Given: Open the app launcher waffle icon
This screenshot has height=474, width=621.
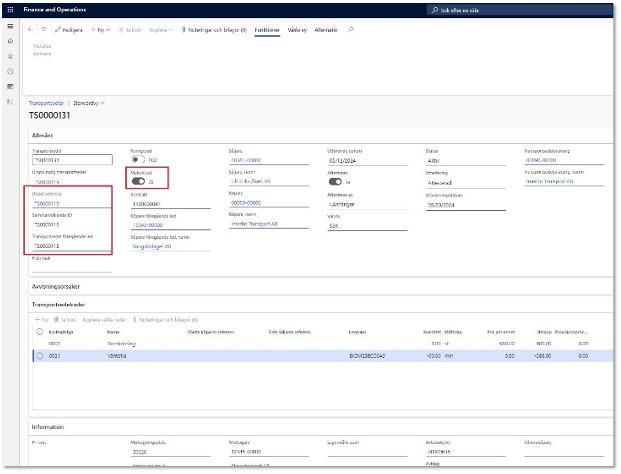Looking at the screenshot, I should (10, 10).
